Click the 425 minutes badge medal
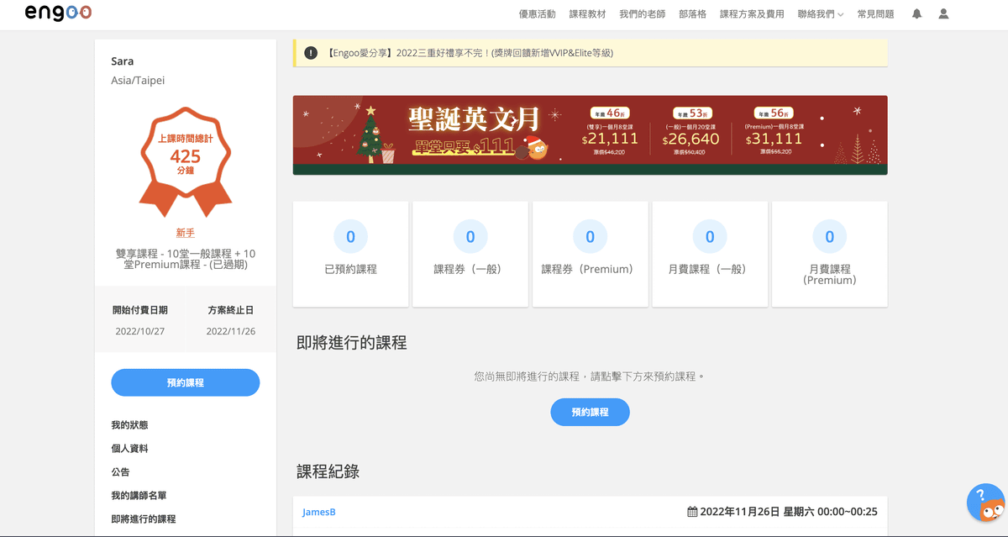Image resolution: width=1008 pixels, height=537 pixels. 186,164
